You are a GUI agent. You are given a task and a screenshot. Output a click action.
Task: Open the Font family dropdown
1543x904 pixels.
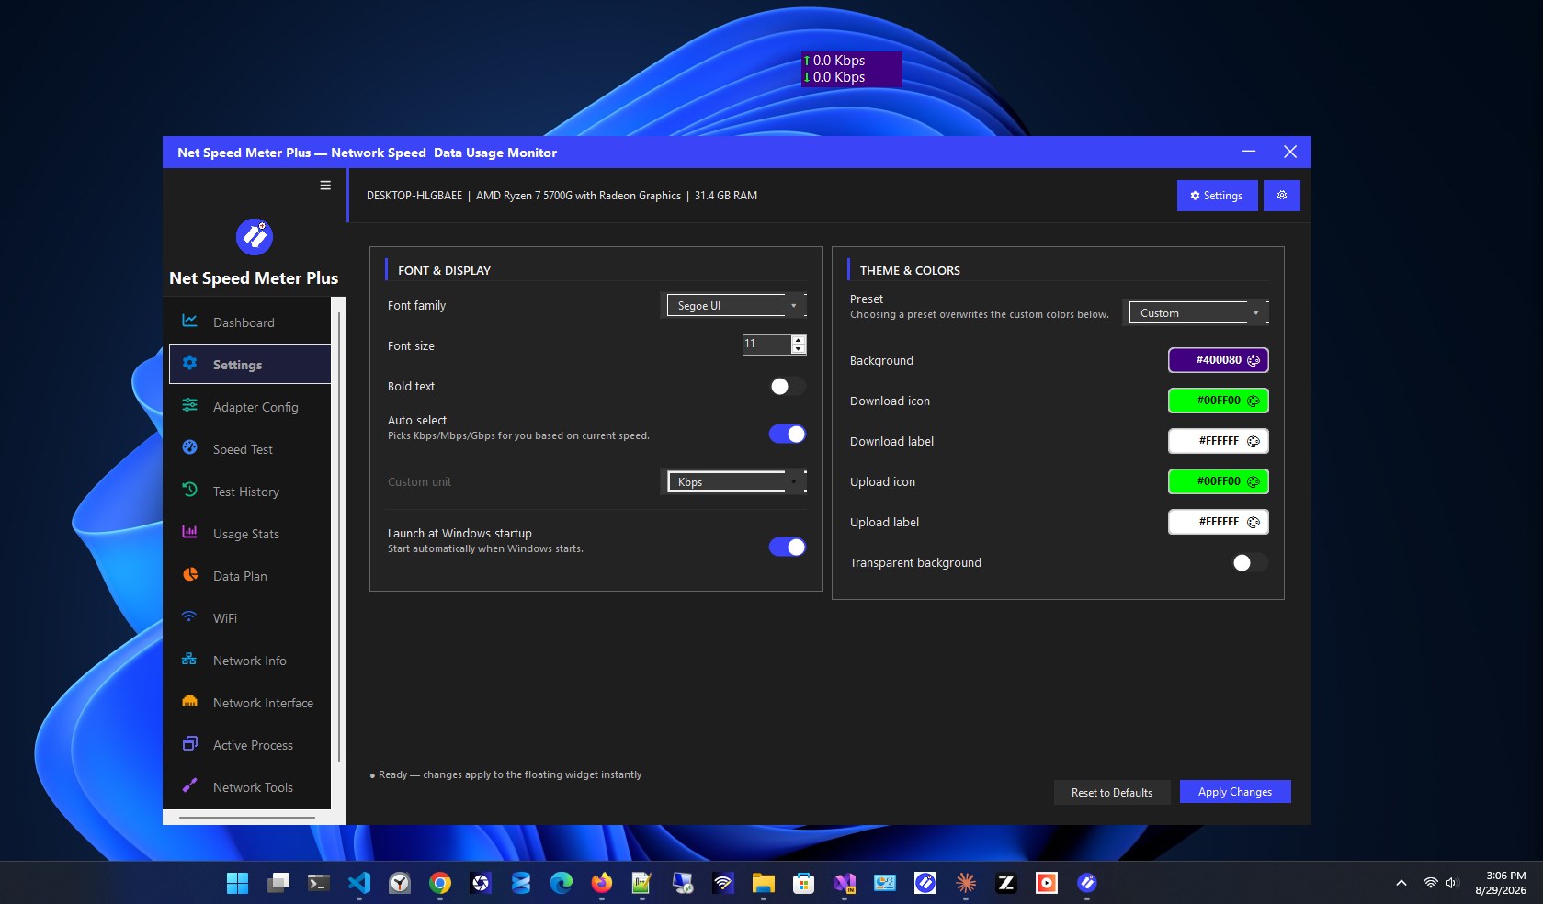pos(736,306)
